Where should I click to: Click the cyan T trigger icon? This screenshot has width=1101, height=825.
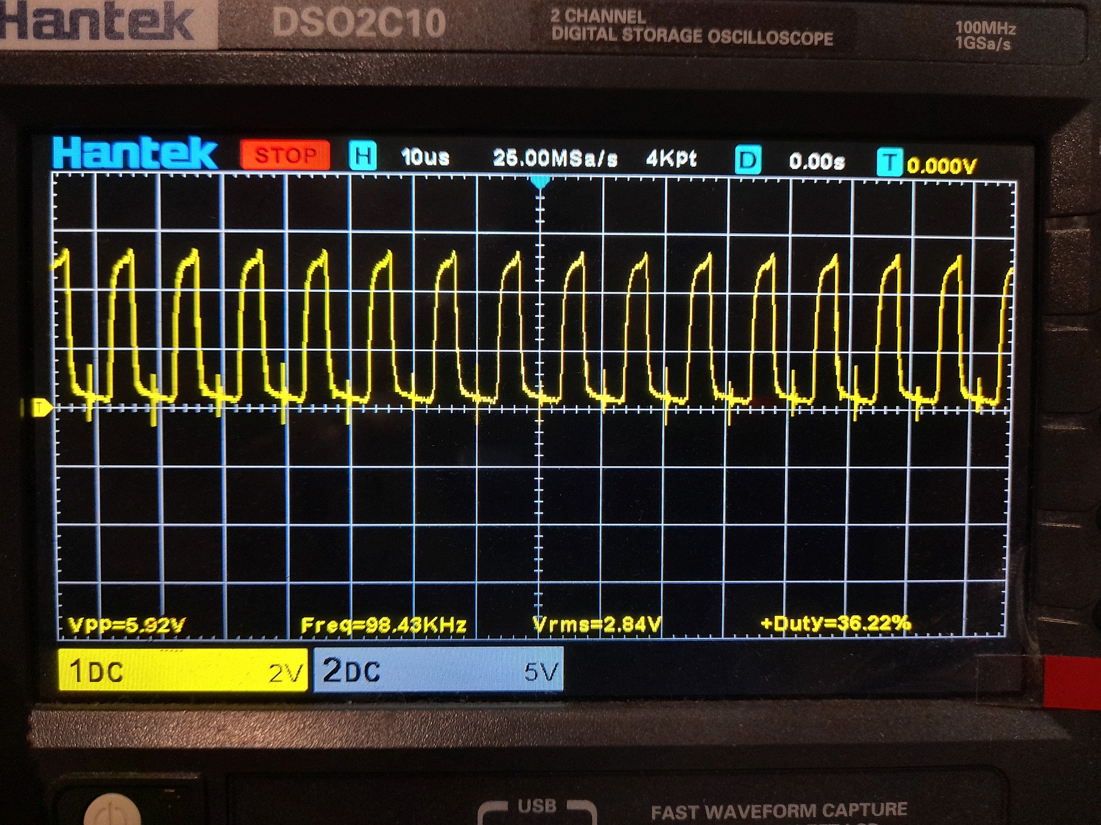click(890, 163)
